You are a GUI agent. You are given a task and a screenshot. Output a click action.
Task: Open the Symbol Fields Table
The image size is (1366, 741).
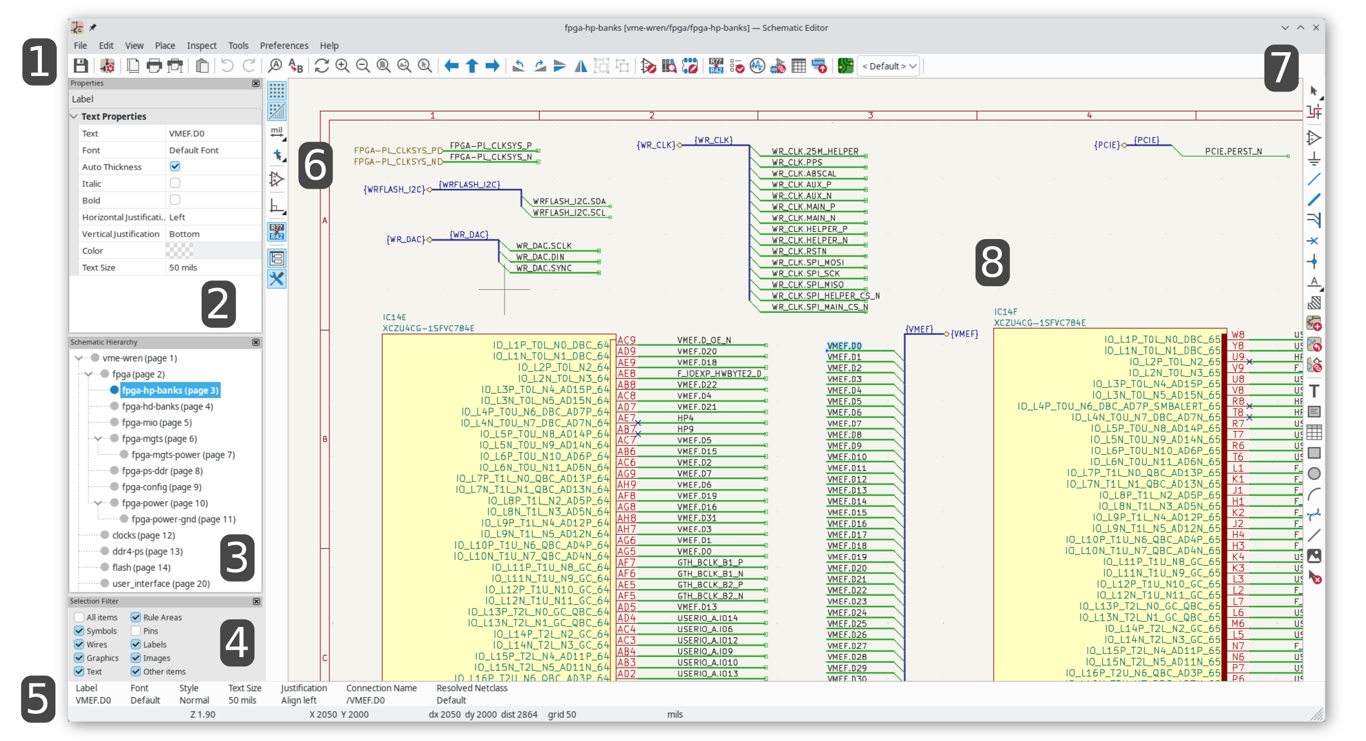(799, 66)
